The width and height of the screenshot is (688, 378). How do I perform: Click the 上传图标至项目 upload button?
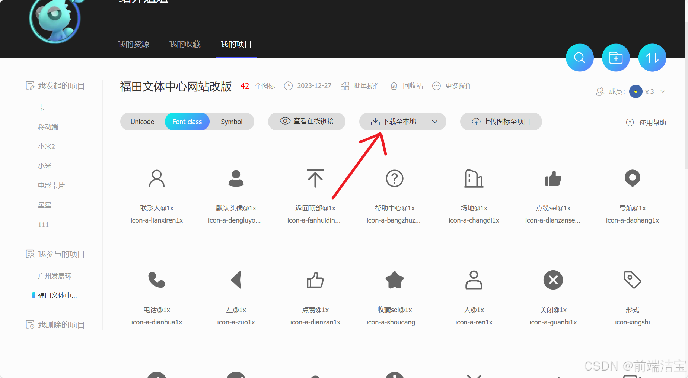[501, 122]
